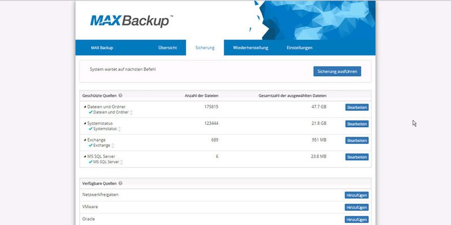Click small icon beside Systemstatus sub-item
The image size is (451, 225).
coord(120,129)
